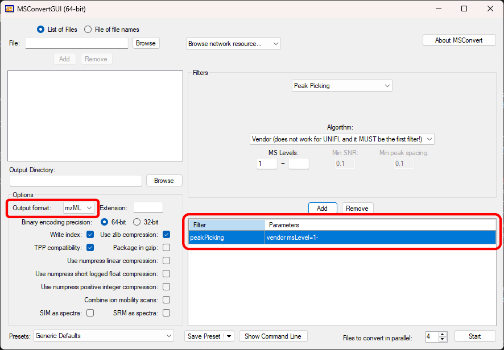
Task: Check SIM as spectra
Action: (90, 312)
